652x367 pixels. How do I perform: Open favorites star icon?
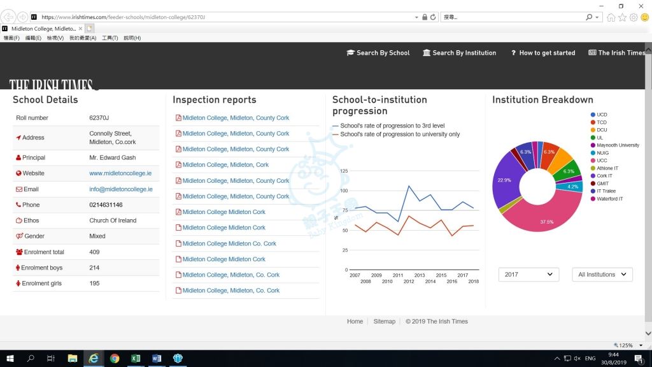[x=622, y=17]
